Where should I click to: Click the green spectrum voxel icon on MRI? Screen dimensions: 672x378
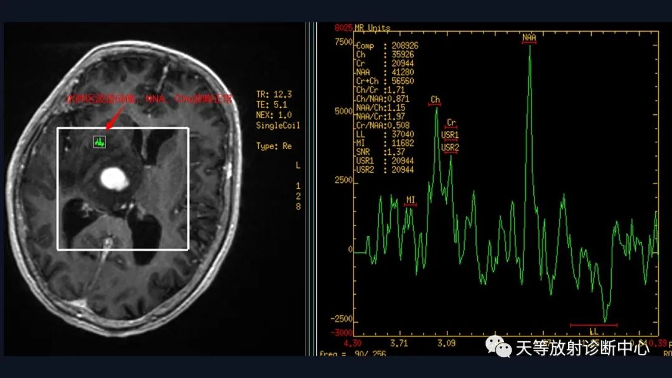[x=100, y=142]
